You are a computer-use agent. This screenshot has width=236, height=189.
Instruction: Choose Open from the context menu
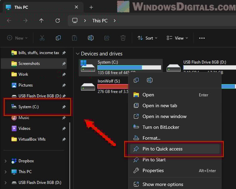175,95
